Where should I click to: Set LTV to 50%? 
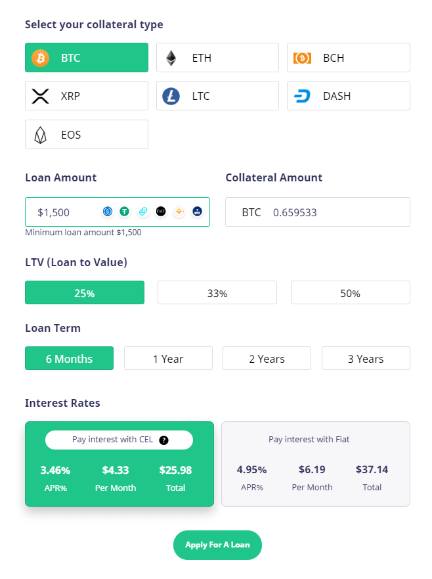click(x=351, y=293)
